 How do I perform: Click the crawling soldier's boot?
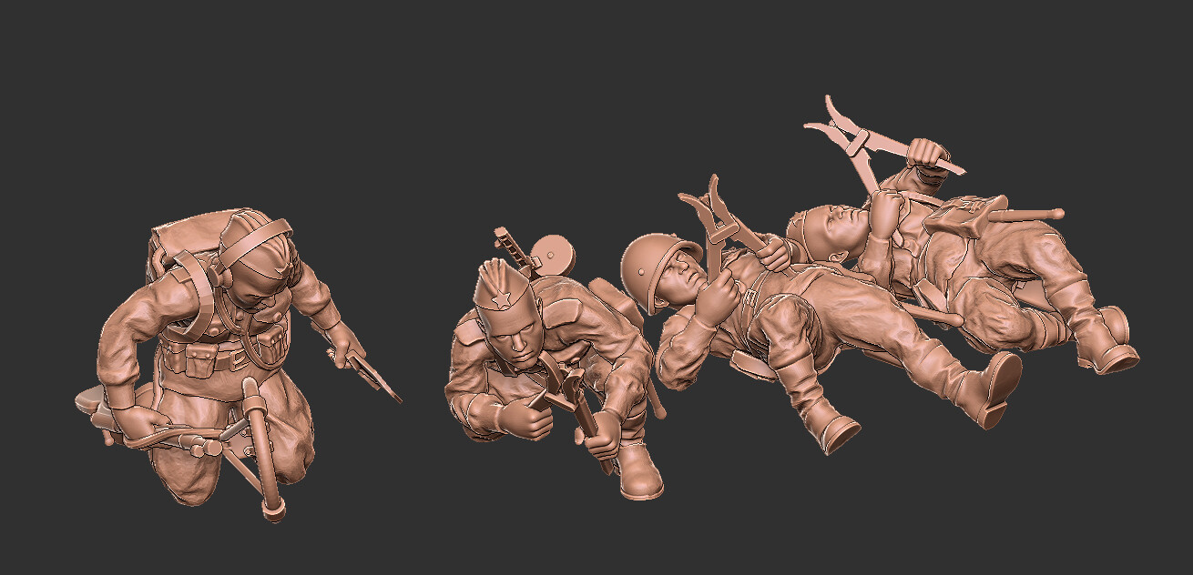[x=641, y=470]
